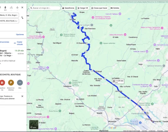
Task: Select the bicycle travel mode icon
Action: (11, 8)
